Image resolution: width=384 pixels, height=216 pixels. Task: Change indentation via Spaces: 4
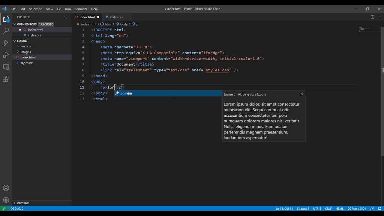303,208
